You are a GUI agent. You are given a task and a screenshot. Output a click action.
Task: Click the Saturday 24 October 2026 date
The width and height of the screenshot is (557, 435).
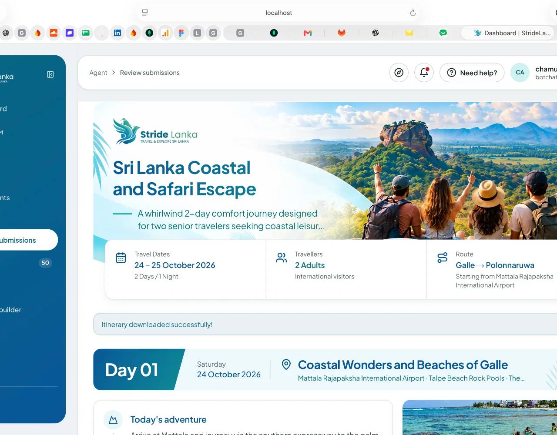pos(229,369)
